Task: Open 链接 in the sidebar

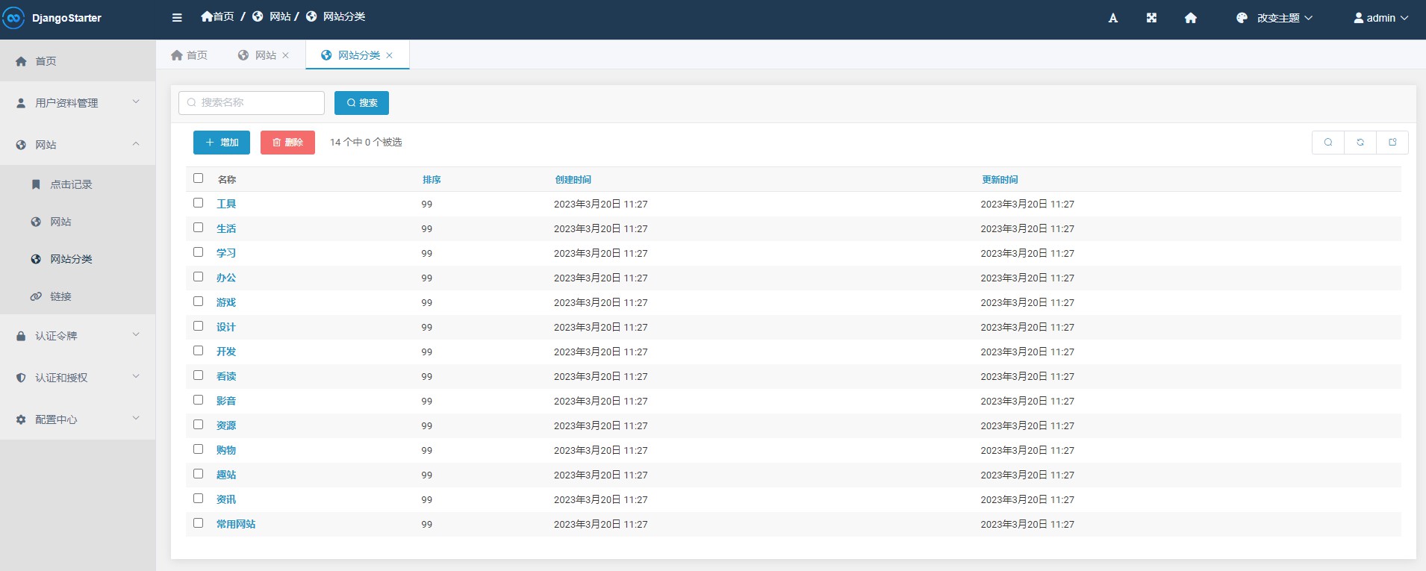Action: tap(78, 296)
